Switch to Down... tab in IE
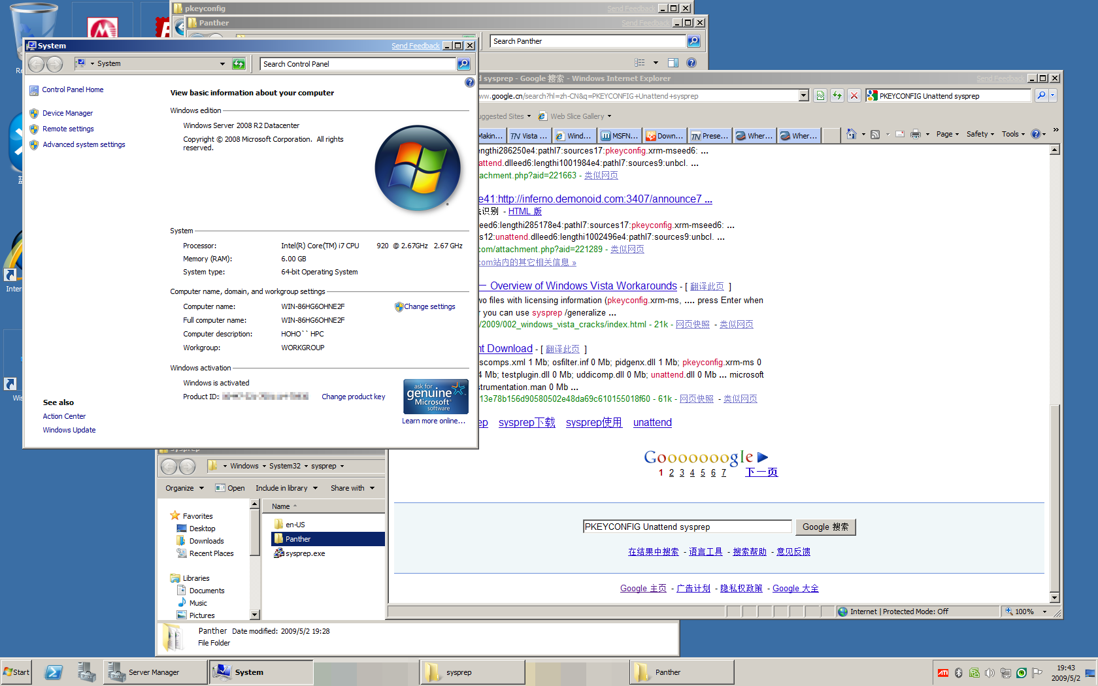Screen dimensions: 1098x686 tap(665, 136)
